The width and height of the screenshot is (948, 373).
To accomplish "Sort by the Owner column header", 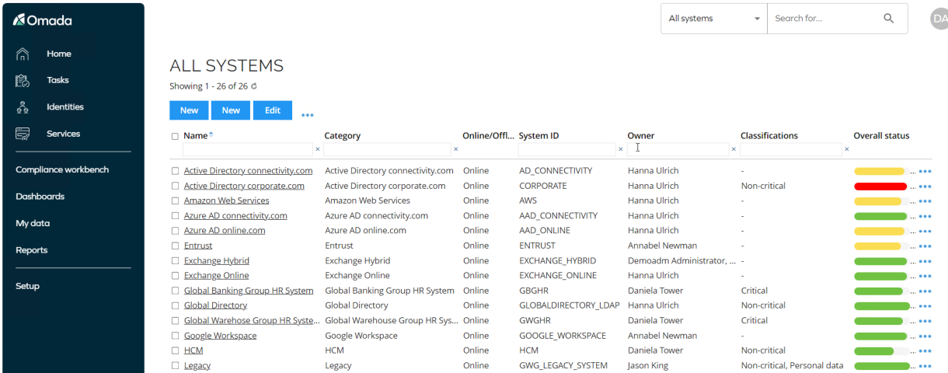I will [641, 135].
